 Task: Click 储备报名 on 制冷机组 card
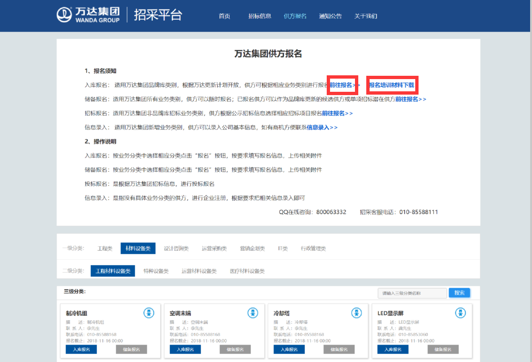click(131, 349)
